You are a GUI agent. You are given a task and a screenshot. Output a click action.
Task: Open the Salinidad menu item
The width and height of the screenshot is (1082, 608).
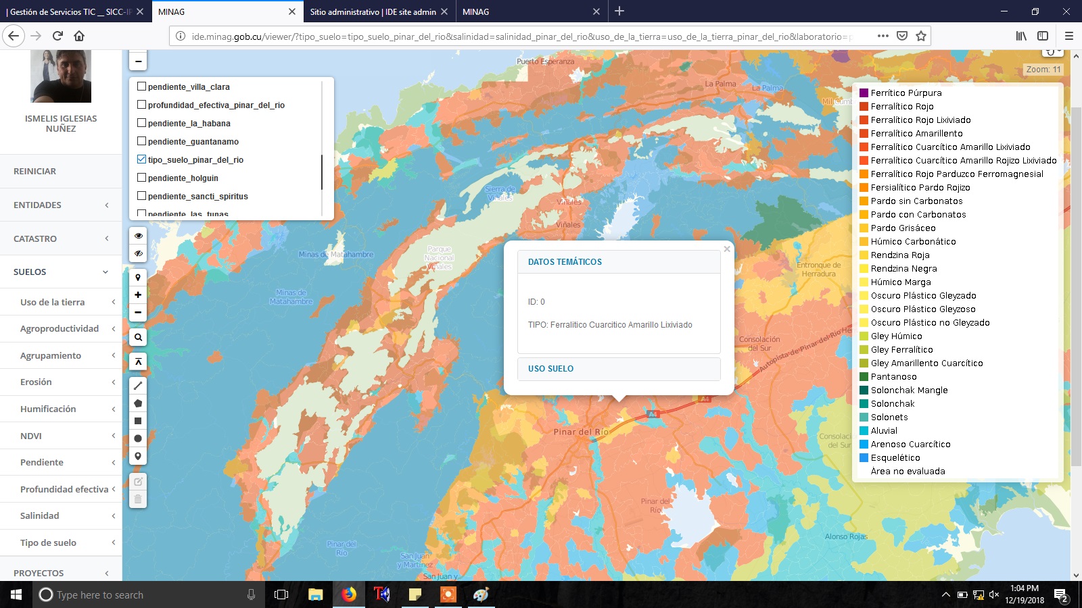pos(66,515)
